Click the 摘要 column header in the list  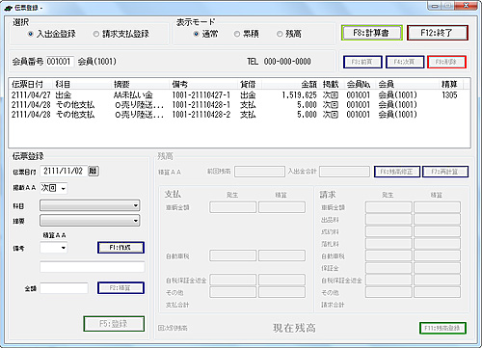click(141, 84)
